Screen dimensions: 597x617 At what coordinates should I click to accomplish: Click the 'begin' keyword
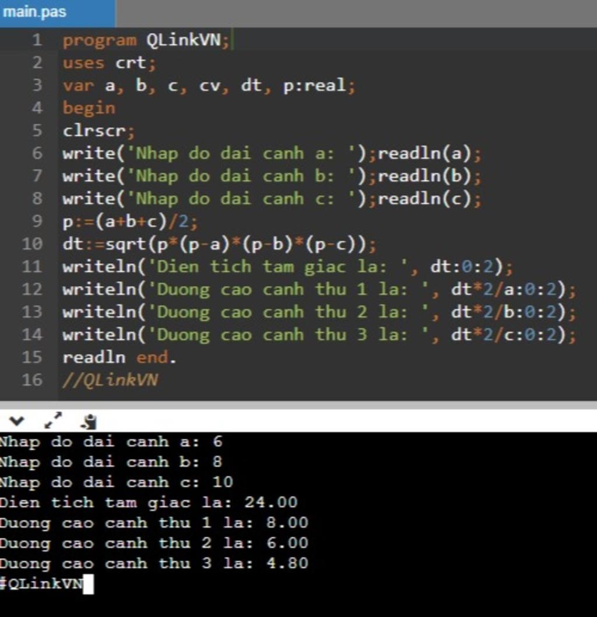[x=89, y=108]
